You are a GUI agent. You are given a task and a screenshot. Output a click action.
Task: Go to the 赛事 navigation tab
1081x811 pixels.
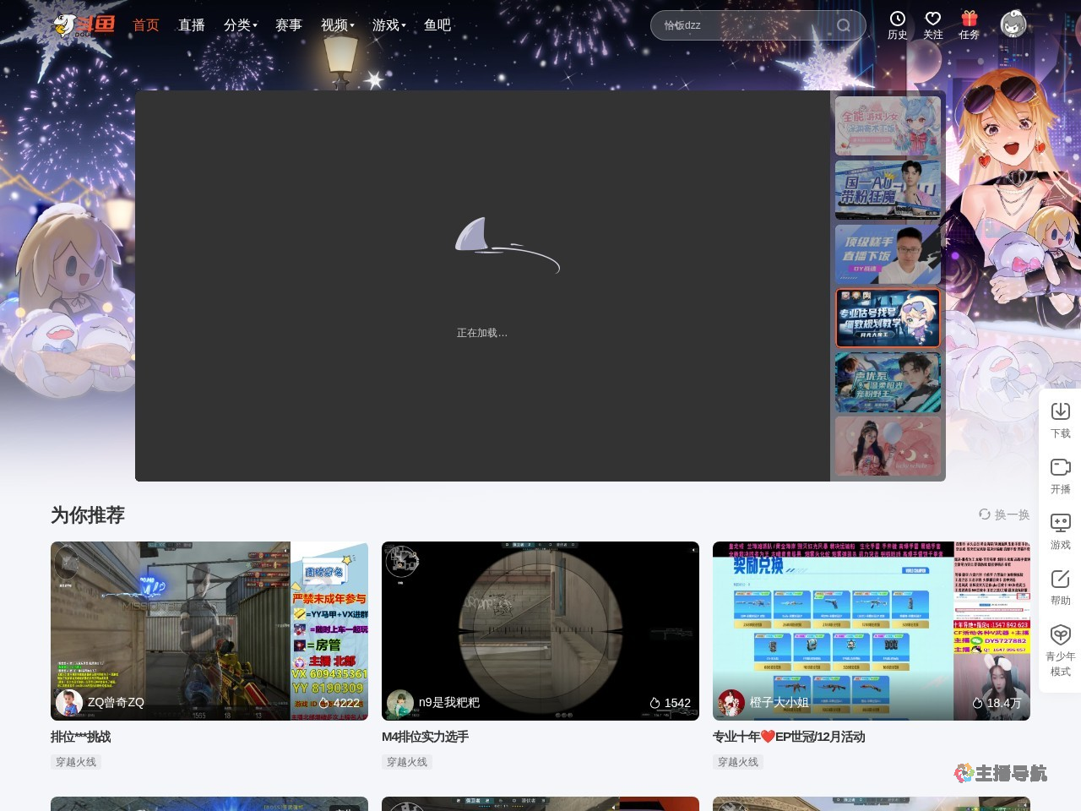pos(289,25)
